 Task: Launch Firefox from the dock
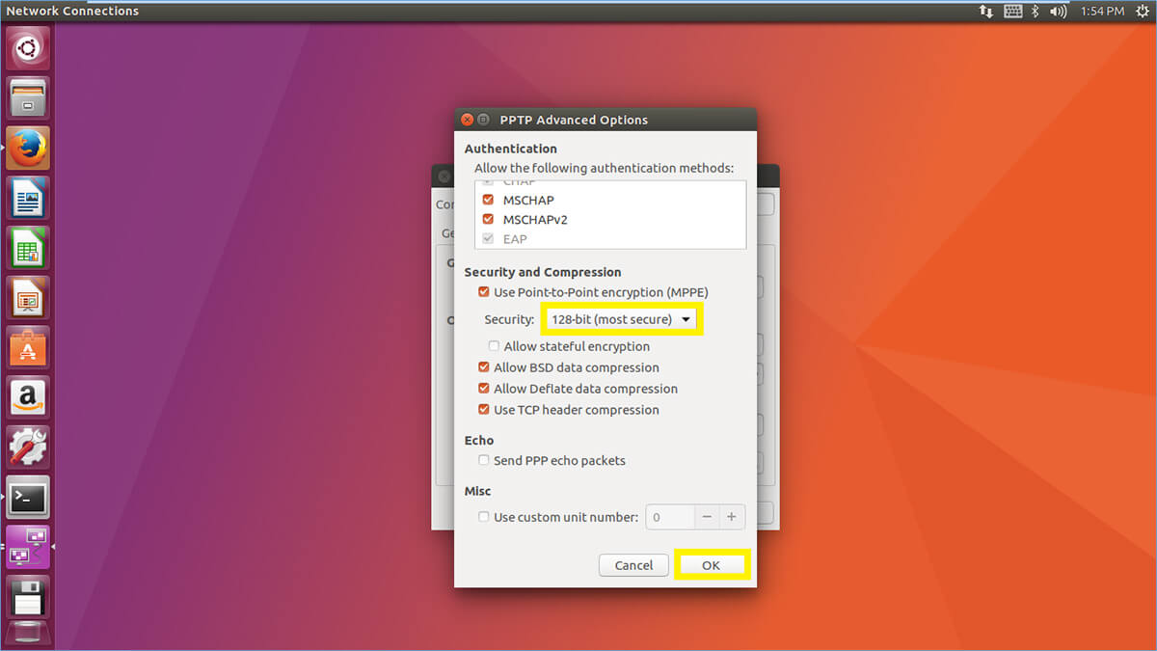(28, 148)
